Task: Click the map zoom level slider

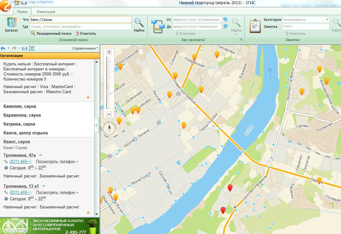Action: tap(109, 93)
